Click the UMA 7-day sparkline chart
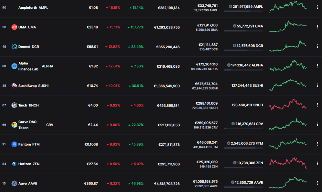Image resolution: width=322 pixels, height=192 pixels. click(288, 26)
